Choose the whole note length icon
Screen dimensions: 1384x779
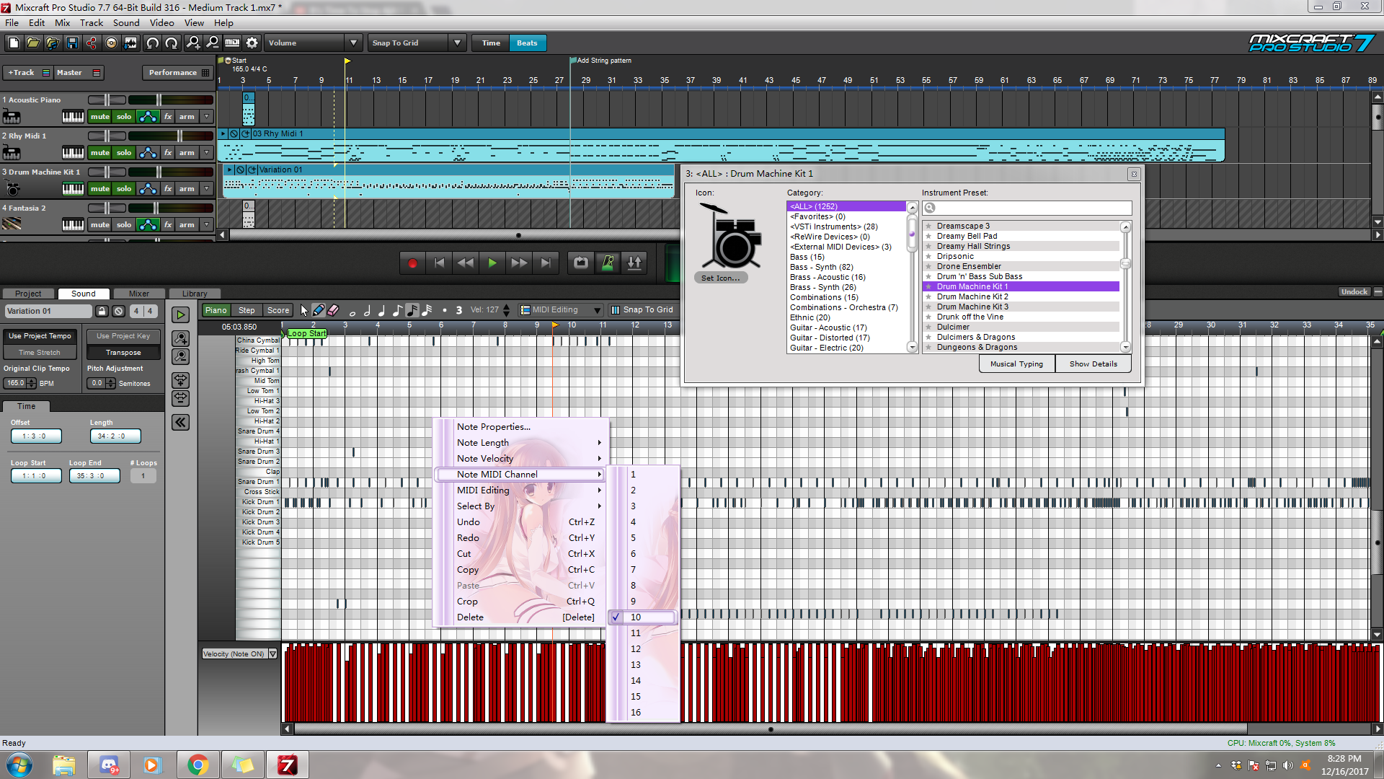pyautogui.click(x=352, y=312)
